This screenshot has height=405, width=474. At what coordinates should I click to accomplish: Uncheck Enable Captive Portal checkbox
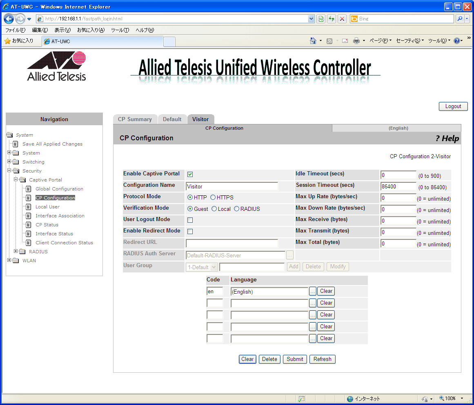pos(190,174)
